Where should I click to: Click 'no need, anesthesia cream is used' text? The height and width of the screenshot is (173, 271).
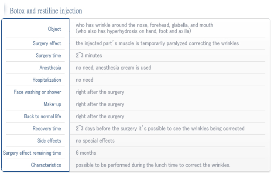click(x=113, y=68)
